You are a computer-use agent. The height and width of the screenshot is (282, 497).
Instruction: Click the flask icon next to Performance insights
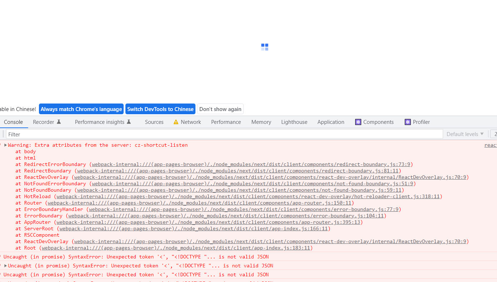pos(129,121)
